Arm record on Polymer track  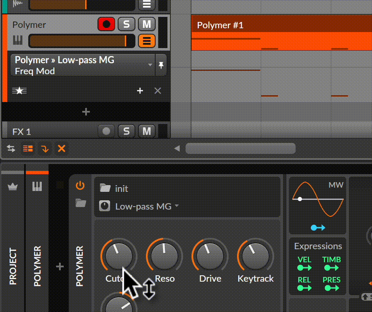tap(106, 24)
